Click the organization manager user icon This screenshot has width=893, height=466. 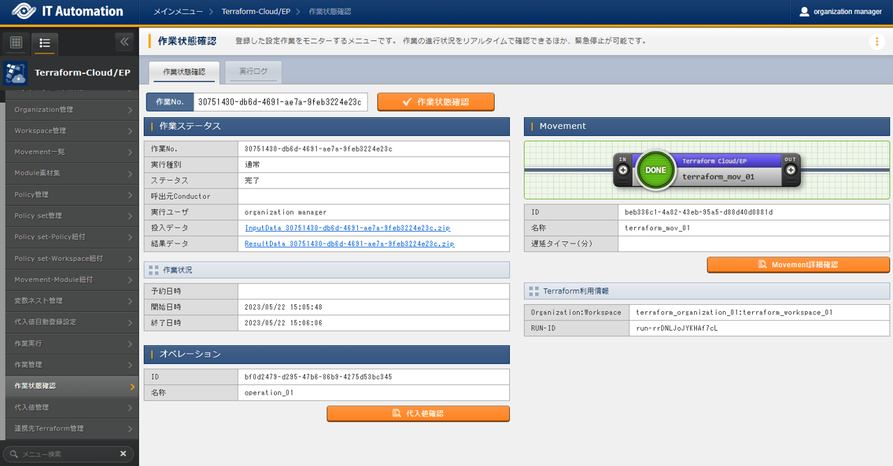pyautogui.click(x=804, y=12)
